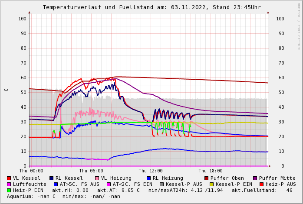Select the red Heiz-P AUS legend swatch
The image size is (303, 204).
(261, 185)
